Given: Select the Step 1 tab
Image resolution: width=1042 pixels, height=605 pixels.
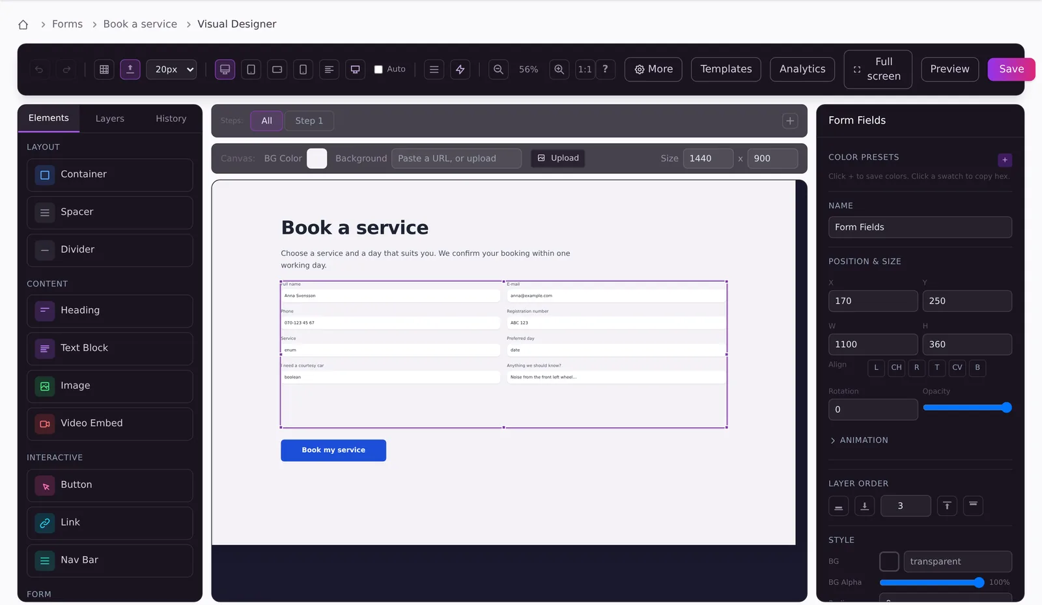Looking at the screenshot, I should (309, 121).
